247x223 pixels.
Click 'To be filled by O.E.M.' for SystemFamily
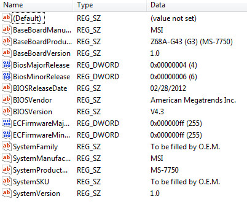(185, 147)
